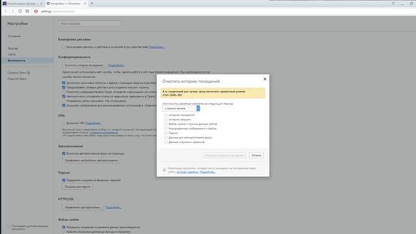The image size is (416, 234).
Task: Open a new tab with plus button
Action: pos(92,3)
